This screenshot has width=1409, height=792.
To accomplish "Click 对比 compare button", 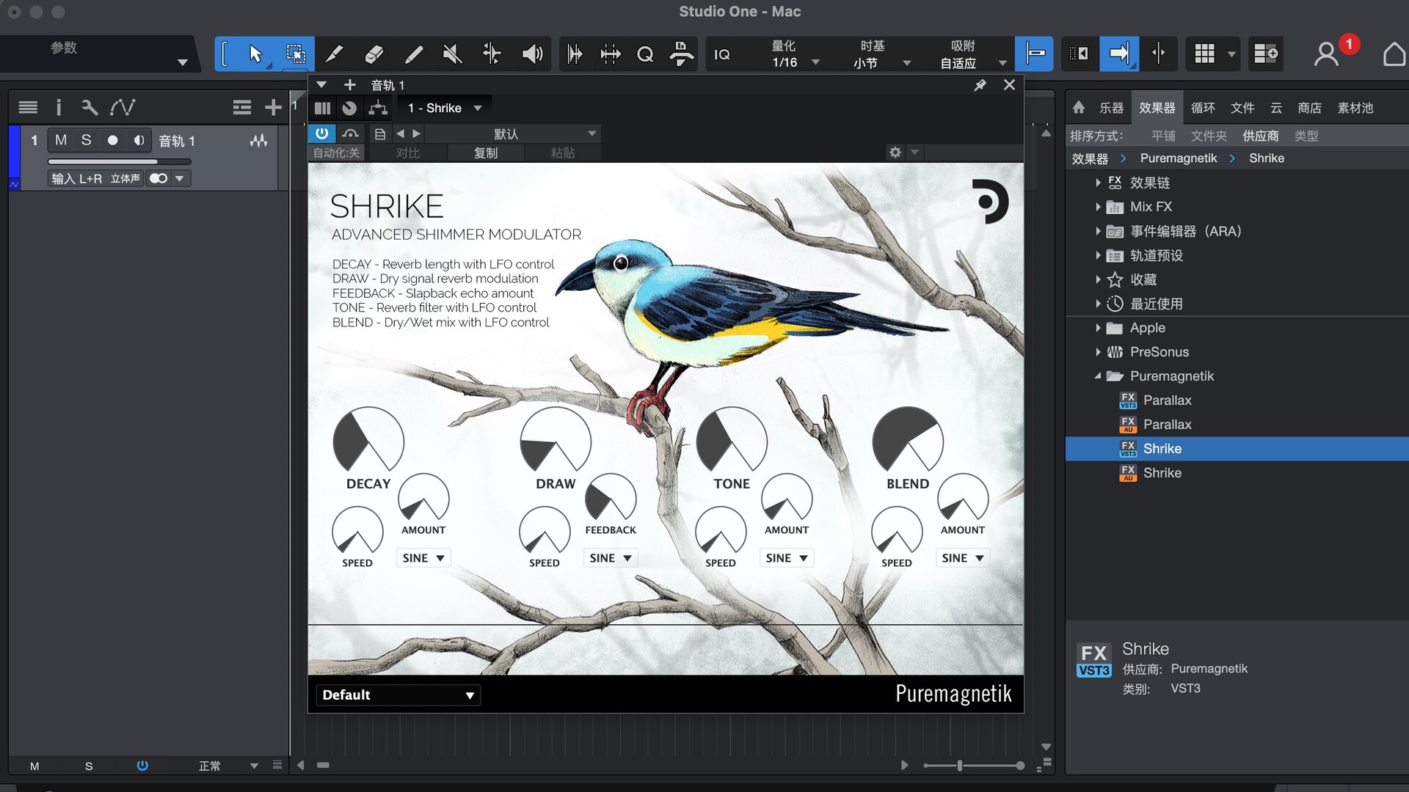I will coord(408,153).
